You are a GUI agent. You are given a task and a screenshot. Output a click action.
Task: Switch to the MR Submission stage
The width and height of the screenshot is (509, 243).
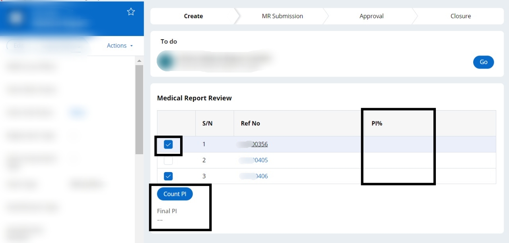pos(282,16)
